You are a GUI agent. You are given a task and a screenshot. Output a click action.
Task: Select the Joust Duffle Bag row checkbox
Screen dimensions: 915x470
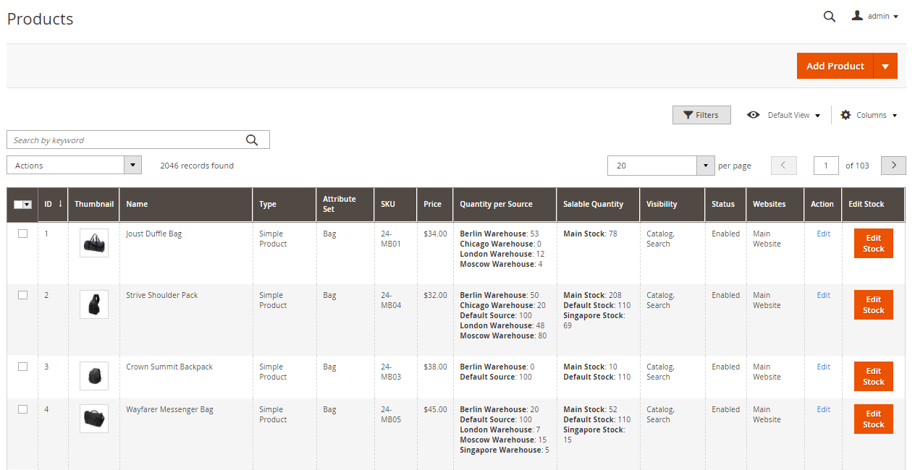(23, 234)
